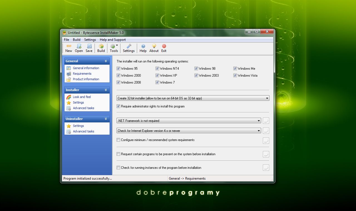Enable Request certain programs to be present
This screenshot has height=211, width=356.
(118, 154)
